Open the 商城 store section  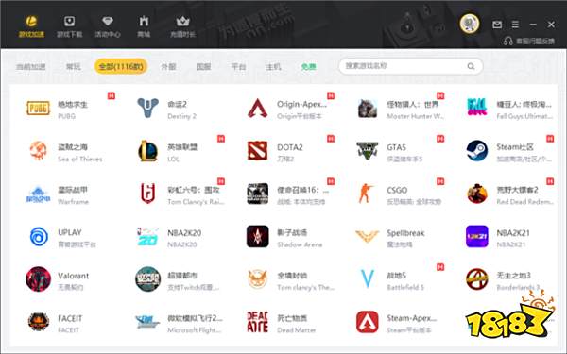coord(144,26)
